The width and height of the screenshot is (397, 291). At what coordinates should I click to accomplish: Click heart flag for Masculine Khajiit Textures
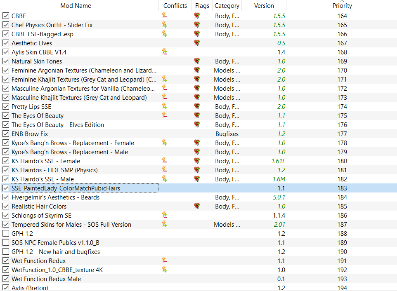coord(197,97)
